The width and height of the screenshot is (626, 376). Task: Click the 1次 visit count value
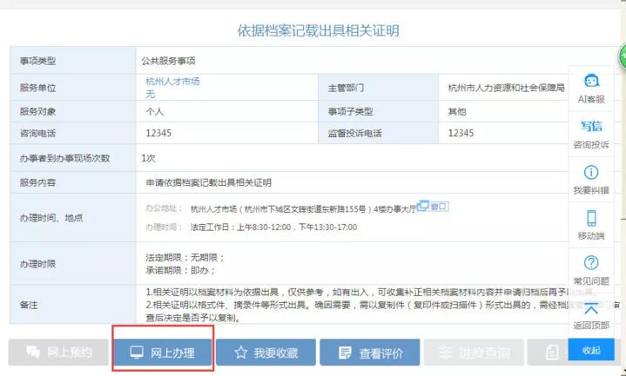point(148,158)
